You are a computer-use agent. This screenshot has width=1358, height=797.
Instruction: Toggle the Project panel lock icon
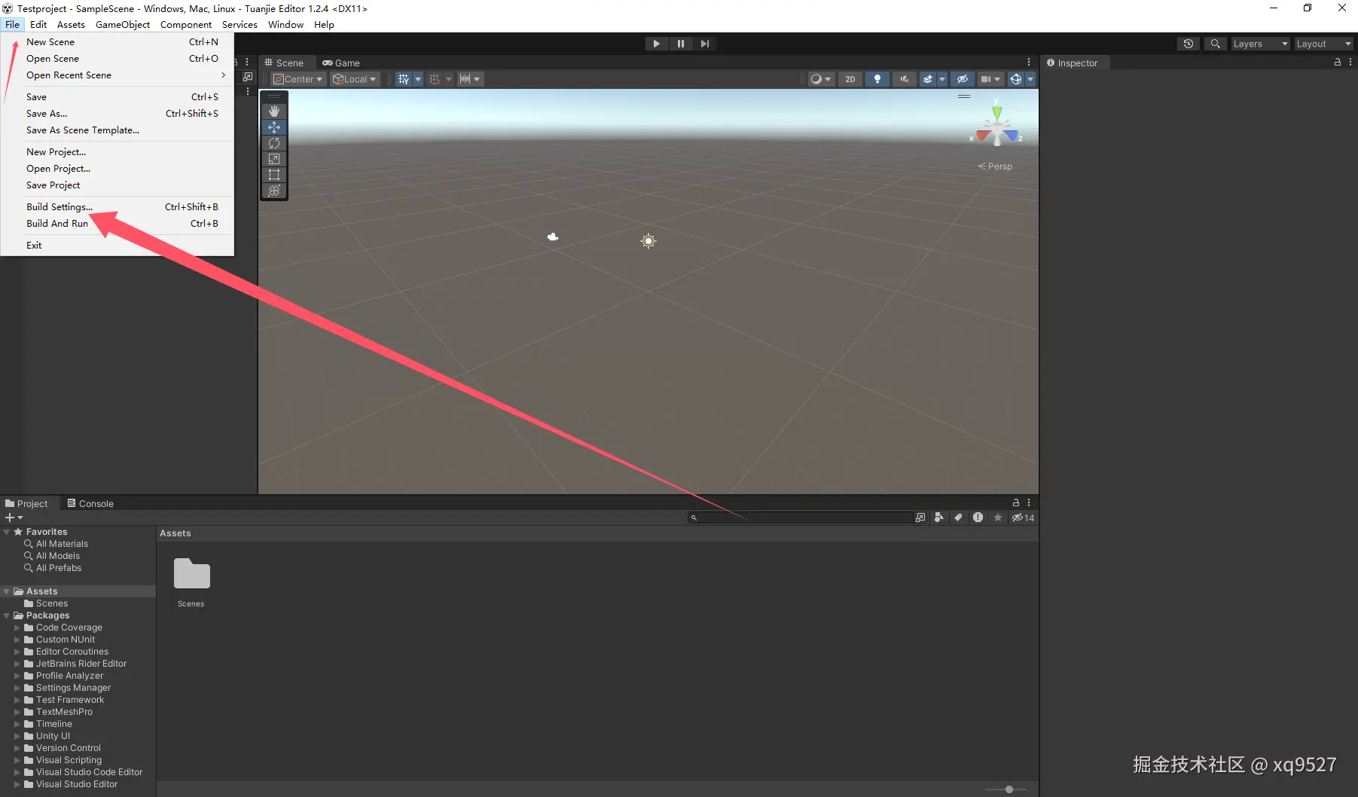pos(1015,502)
